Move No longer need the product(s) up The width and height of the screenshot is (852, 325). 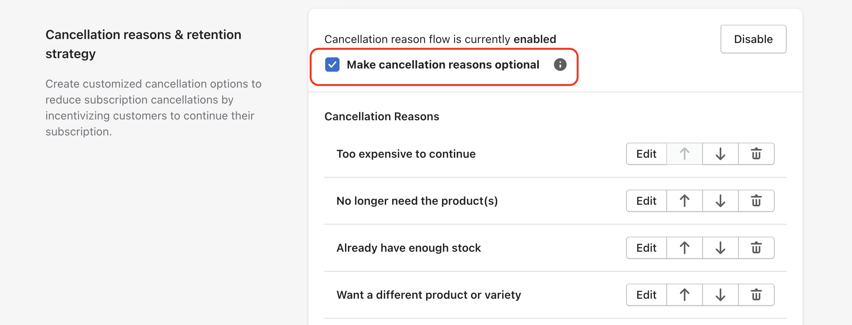tap(684, 201)
